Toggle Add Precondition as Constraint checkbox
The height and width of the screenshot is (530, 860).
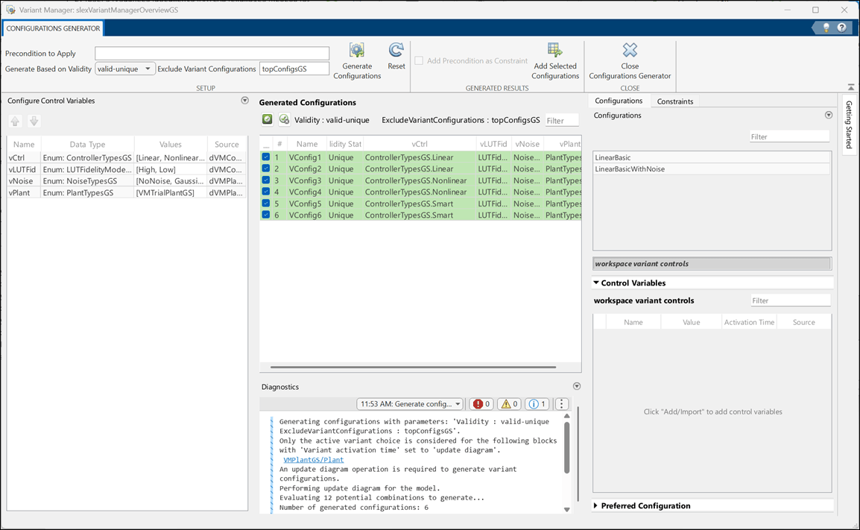[x=419, y=60]
